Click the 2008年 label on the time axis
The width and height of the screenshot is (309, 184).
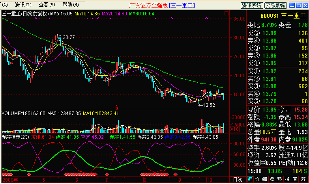[x=10, y=180]
